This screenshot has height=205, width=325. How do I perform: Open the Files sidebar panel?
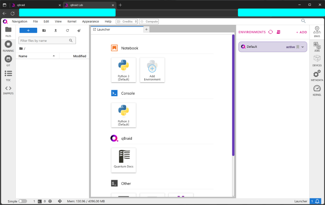(x=8, y=32)
